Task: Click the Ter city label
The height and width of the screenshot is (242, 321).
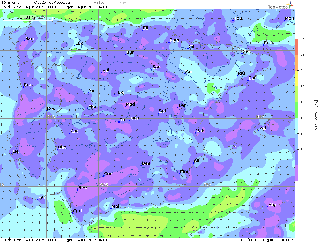Action: [182, 105]
